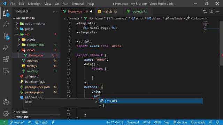Close the Kite suggestion details panel
Screen dimensions: 223x125
(x=96, y=101)
